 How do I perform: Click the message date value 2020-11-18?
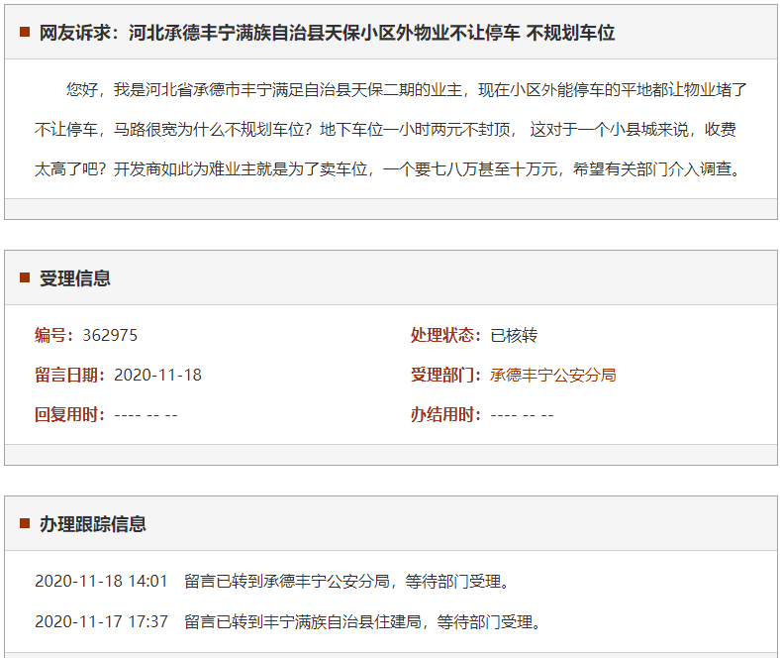click(x=157, y=375)
